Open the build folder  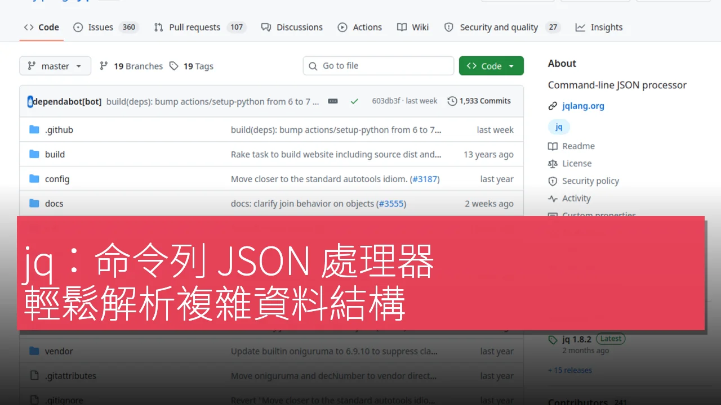[x=55, y=154]
